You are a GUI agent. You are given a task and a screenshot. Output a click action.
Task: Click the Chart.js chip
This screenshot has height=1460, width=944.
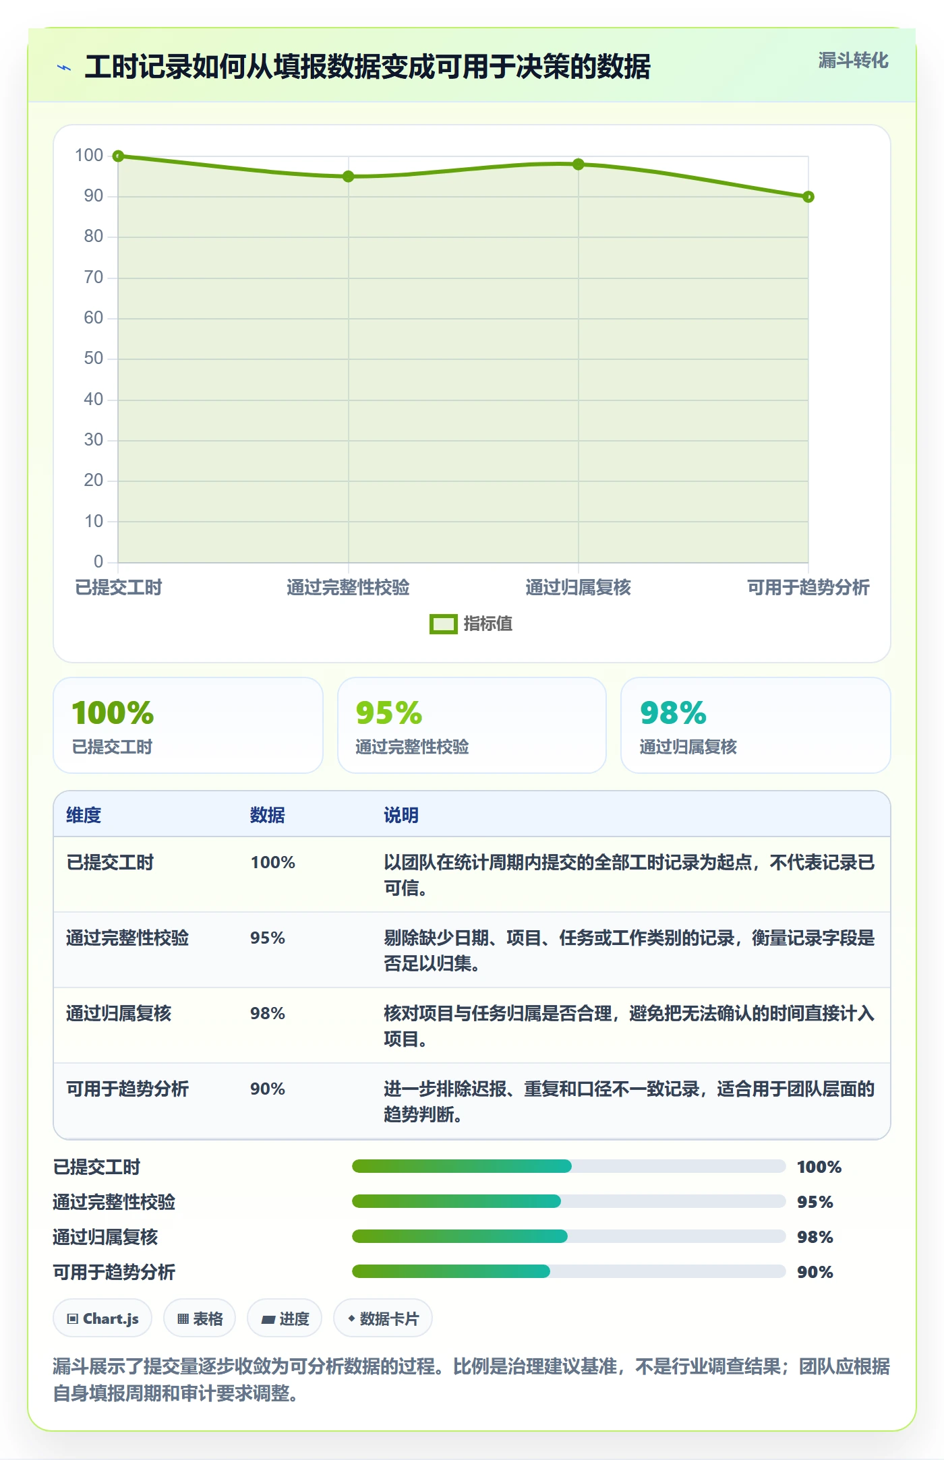(102, 1318)
